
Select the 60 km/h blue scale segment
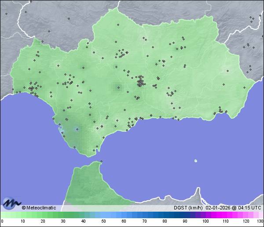[124, 215]
